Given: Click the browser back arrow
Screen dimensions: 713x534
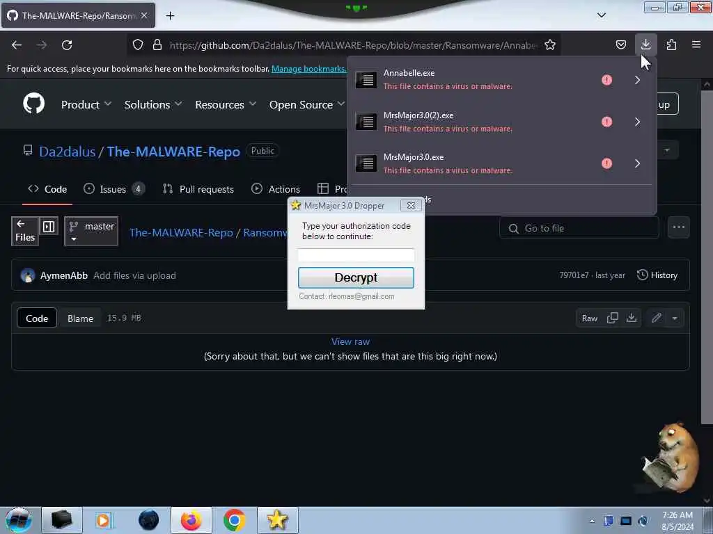Looking at the screenshot, I should pyautogui.click(x=17, y=45).
